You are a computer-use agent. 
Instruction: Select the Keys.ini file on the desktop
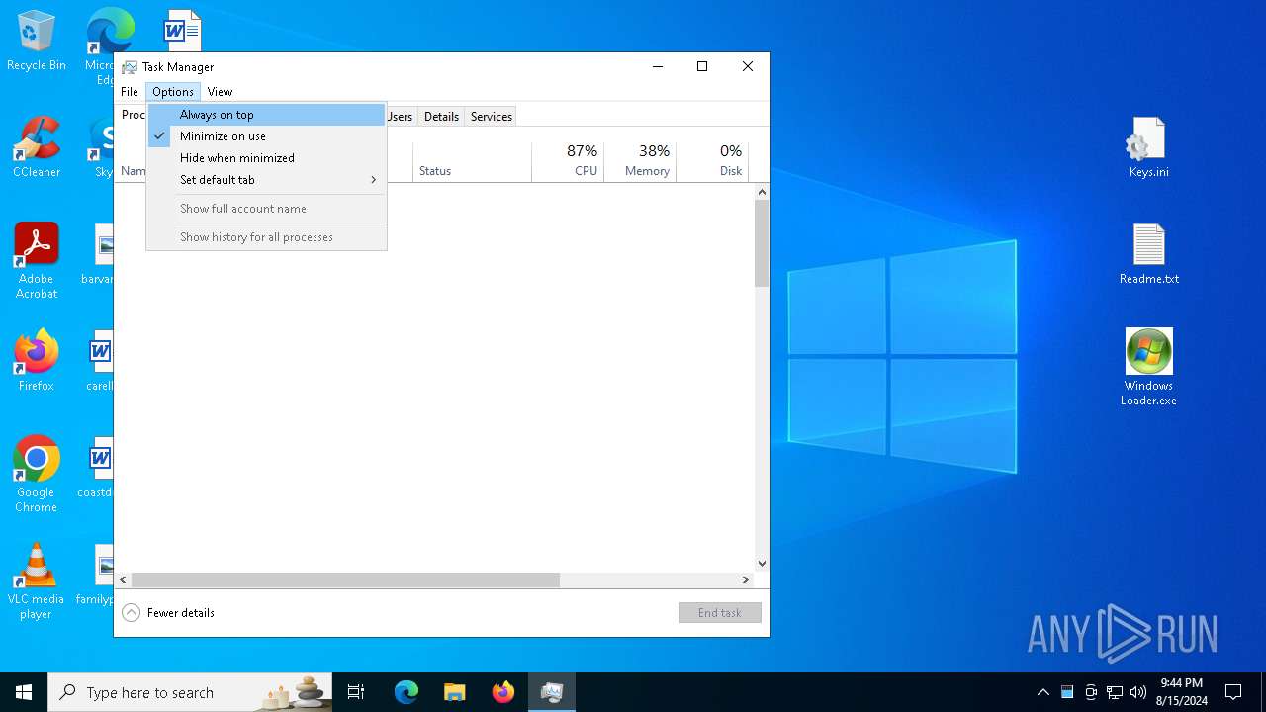(x=1148, y=148)
